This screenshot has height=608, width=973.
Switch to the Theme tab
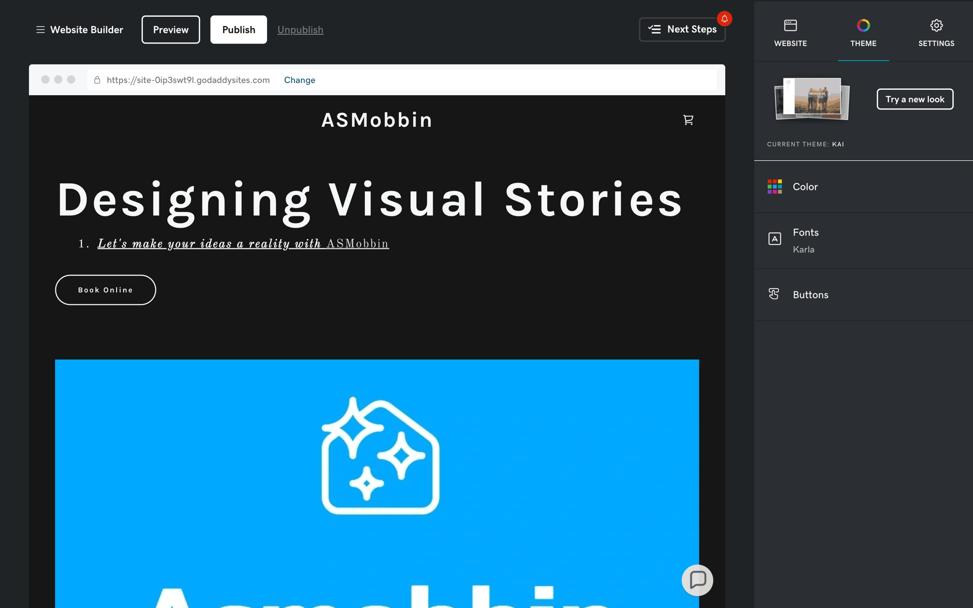coord(864,33)
